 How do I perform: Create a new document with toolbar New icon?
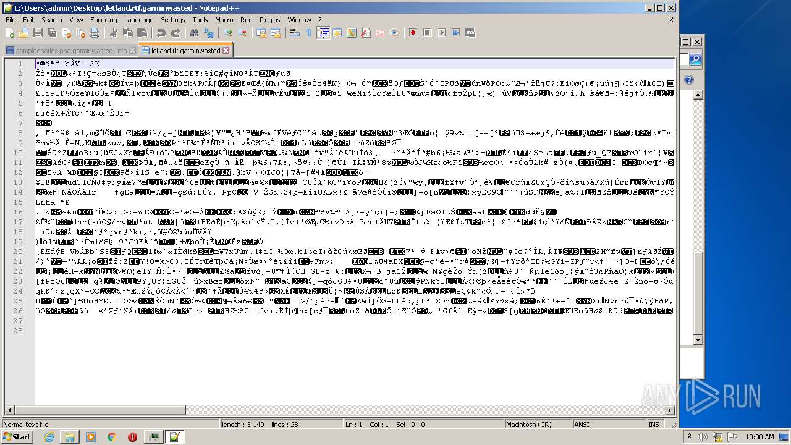tap(10, 33)
